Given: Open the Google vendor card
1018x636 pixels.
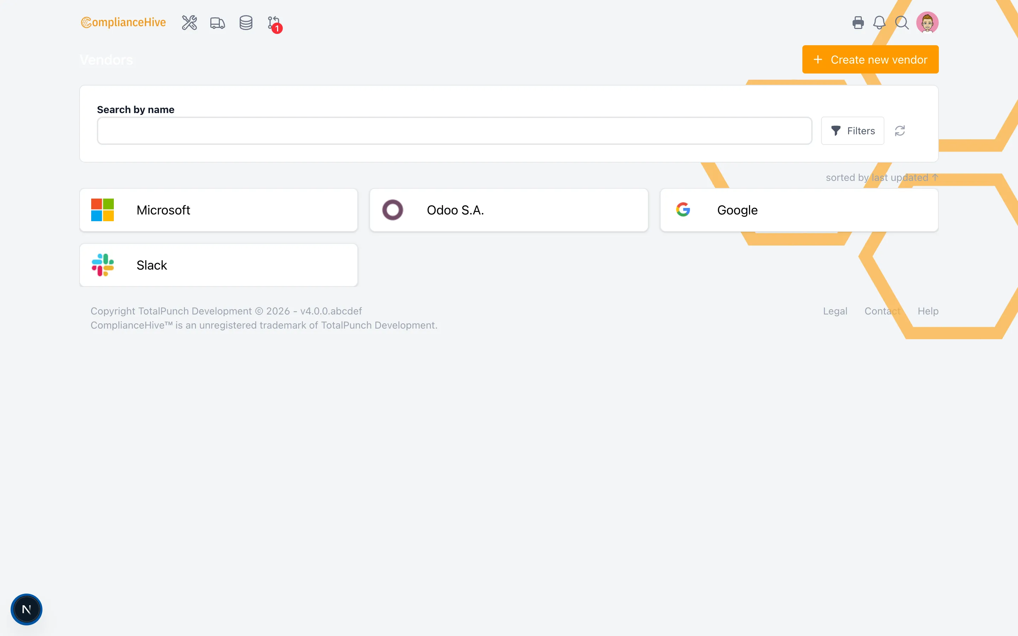Looking at the screenshot, I should click(799, 210).
